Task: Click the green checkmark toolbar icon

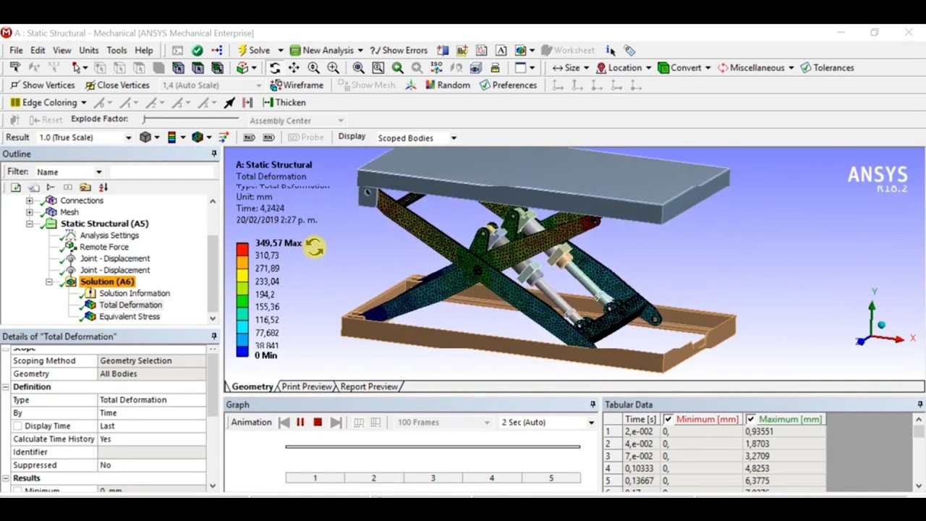Action: click(197, 50)
